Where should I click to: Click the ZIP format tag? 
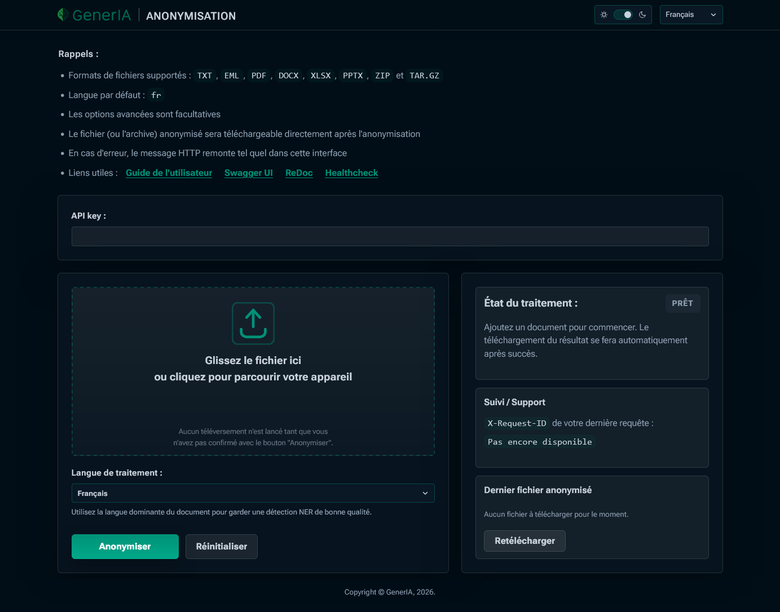pos(382,76)
